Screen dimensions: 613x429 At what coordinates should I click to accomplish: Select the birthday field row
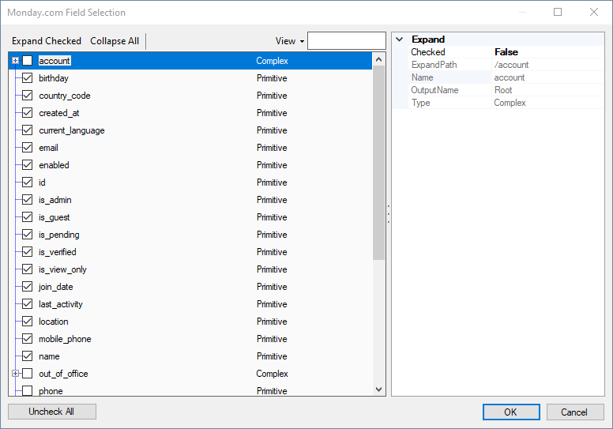pos(191,78)
